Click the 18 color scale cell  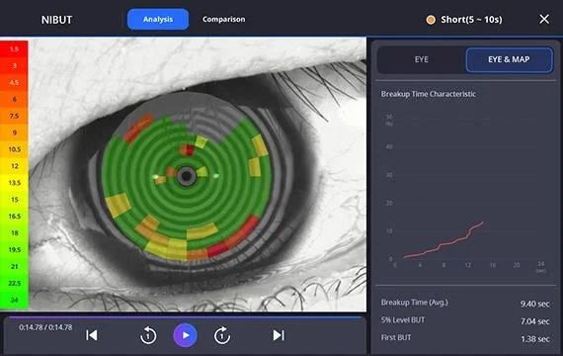[x=14, y=233]
